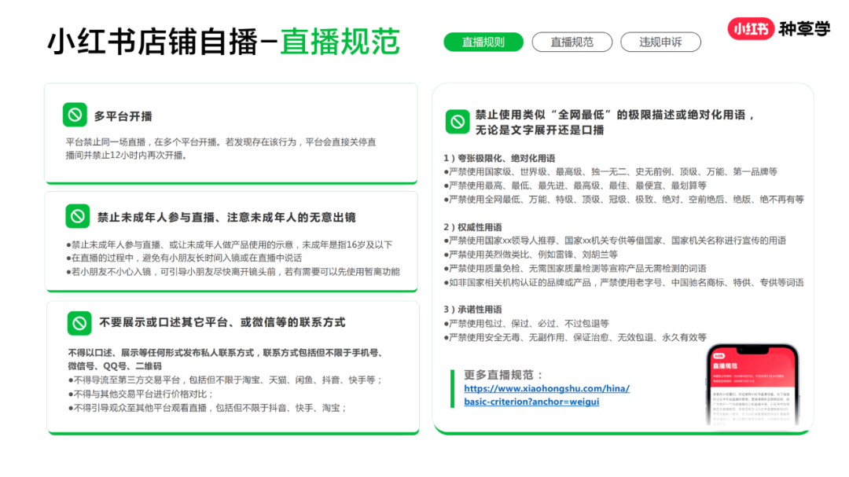Click the prohibition icon beside 禁止使用类似"全网最低"
This screenshot has height=477, width=849.
point(458,121)
